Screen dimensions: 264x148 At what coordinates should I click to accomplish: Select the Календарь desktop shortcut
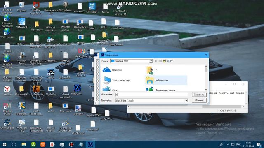click(x=92, y=8)
